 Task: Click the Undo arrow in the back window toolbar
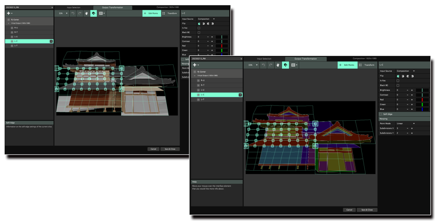(x=72, y=13)
